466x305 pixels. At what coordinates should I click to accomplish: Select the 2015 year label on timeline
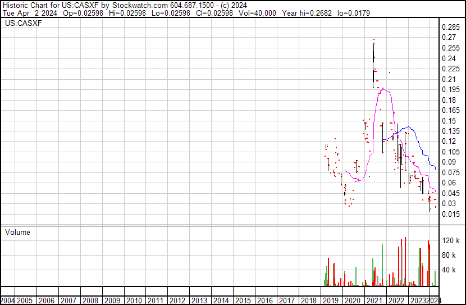pyautogui.click(x=243, y=301)
